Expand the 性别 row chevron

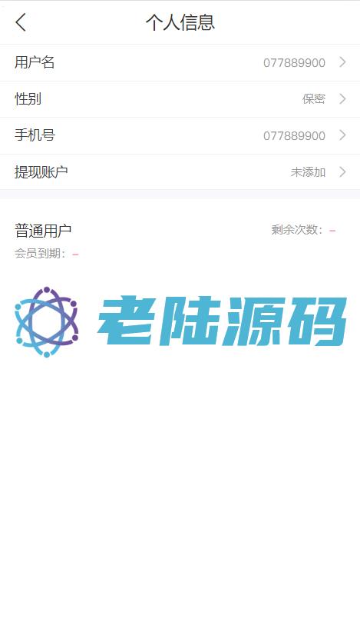[x=342, y=98]
